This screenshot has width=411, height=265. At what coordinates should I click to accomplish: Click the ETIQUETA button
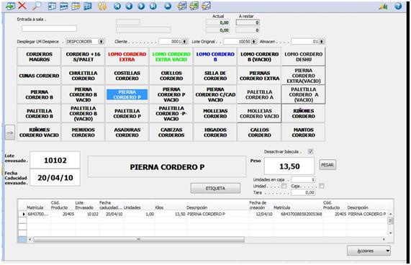(x=215, y=189)
